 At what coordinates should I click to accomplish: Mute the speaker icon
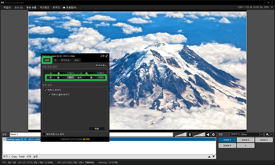click(x=208, y=135)
